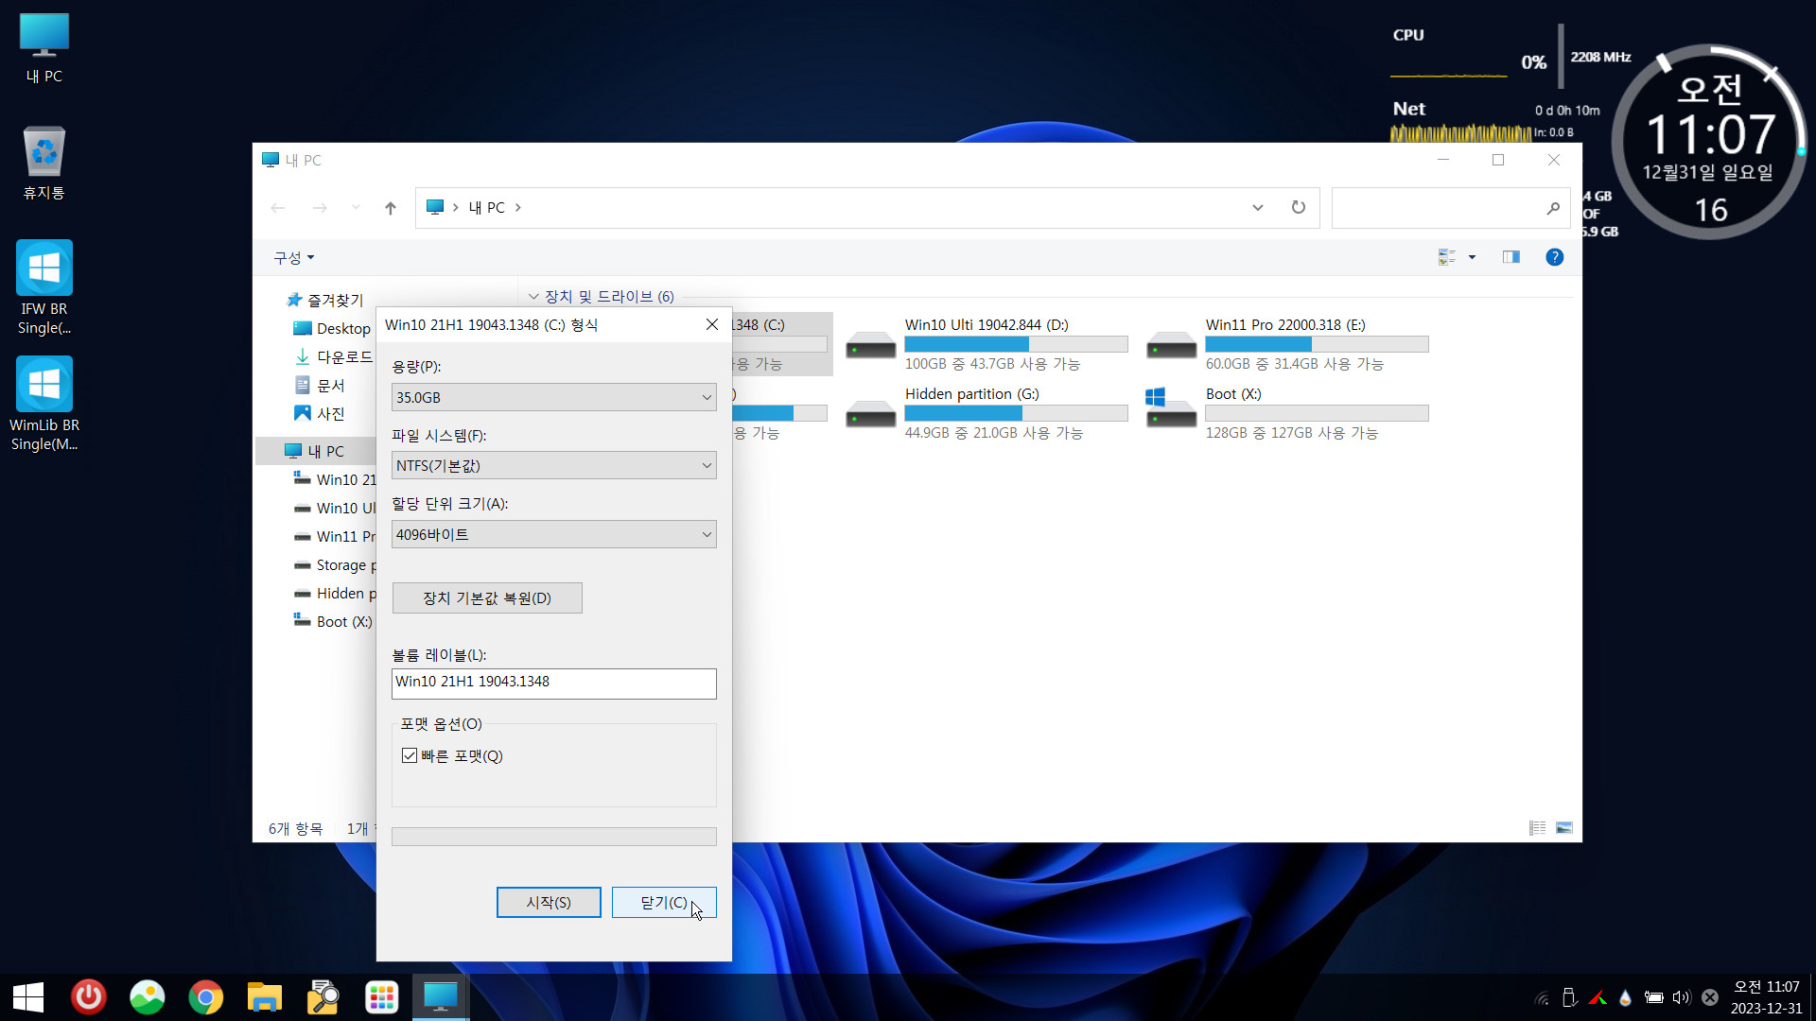The width and height of the screenshot is (1816, 1021).
Task: Select 내 PC in the navigation tree
Action: 315,451
